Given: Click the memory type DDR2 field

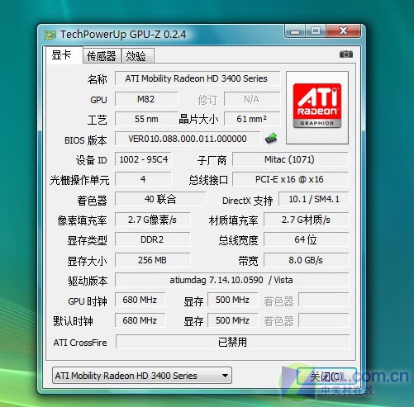Looking at the screenshot, I should click(x=152, y=239).
